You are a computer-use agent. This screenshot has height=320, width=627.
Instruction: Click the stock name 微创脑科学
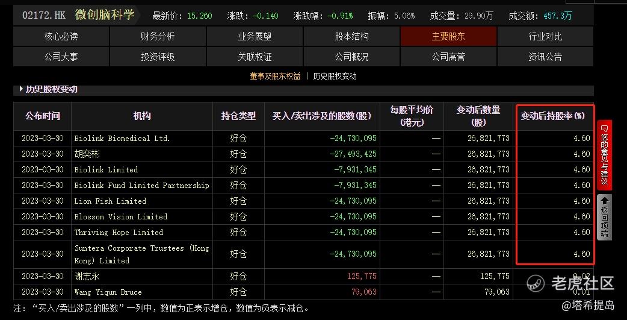click(105, 15)
